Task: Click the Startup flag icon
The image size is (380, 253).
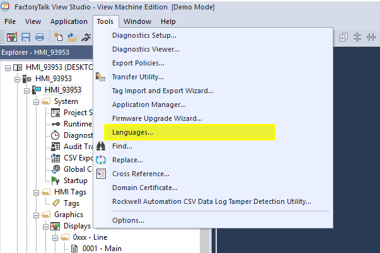Action: pos(55,181)
